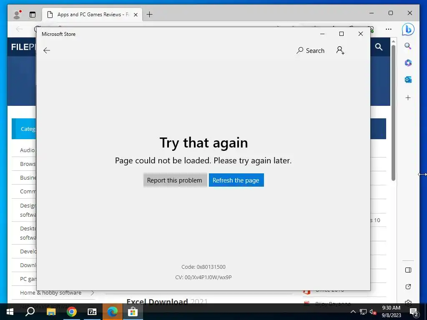The width and height of the screenshot is (427, 320).
Task: Switch to Microsoft Store taskbar icon
Action: click(x=133, y=312)
